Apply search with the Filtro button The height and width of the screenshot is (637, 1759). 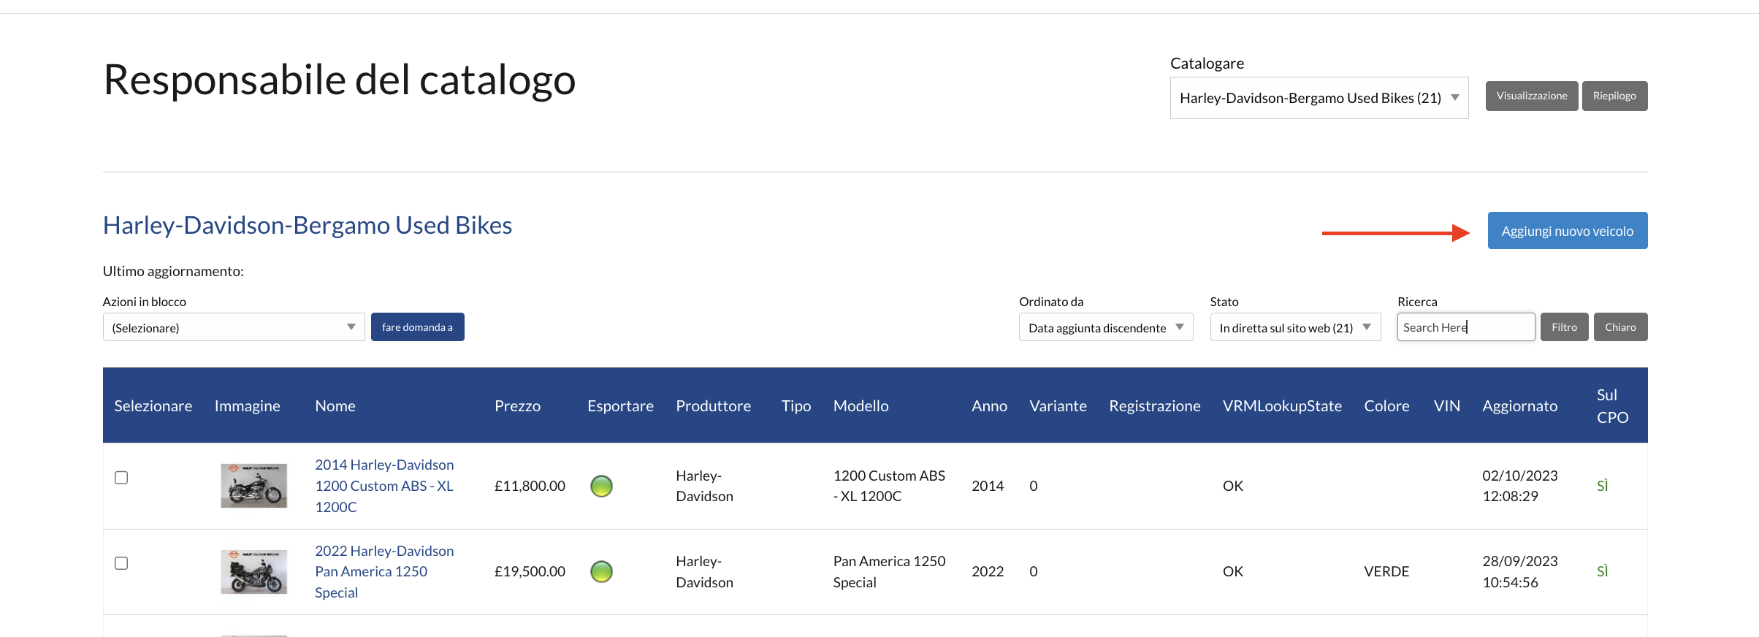(1564, 327)
